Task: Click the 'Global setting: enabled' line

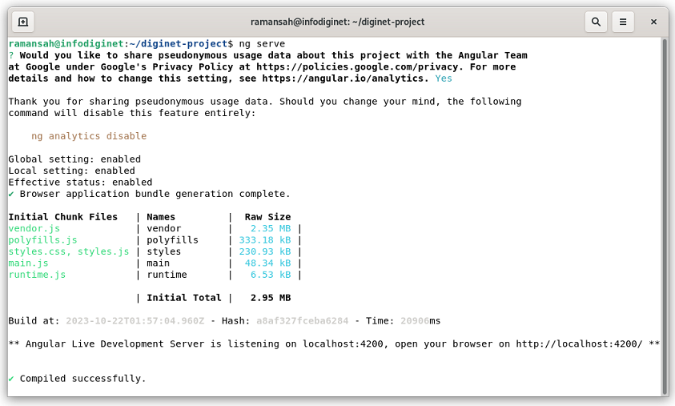Action: point(74,159)
